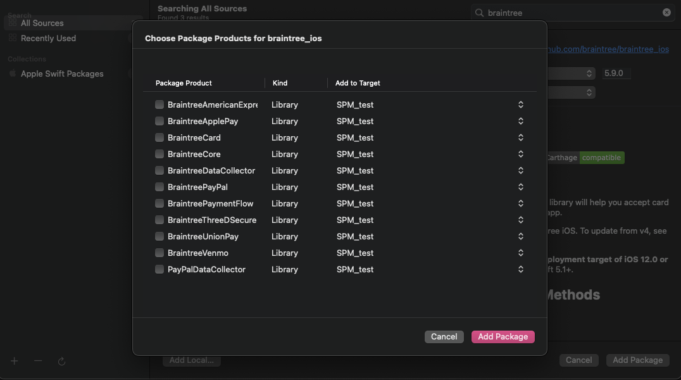
Task: Open the Add to Project dropdown in background
Action: (x=571, y=92)
